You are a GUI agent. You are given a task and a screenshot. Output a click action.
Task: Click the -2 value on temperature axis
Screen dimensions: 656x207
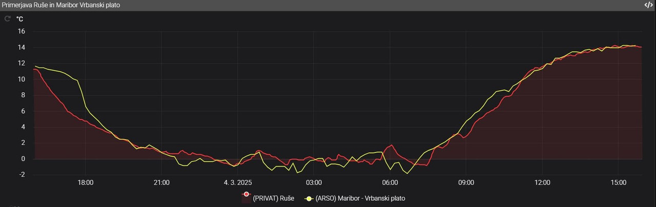point(22,175)
